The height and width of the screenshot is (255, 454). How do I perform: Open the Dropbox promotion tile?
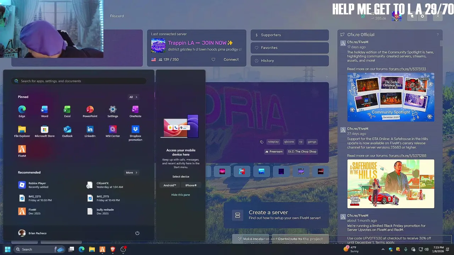pyautogui.click(x=135, y=133)
